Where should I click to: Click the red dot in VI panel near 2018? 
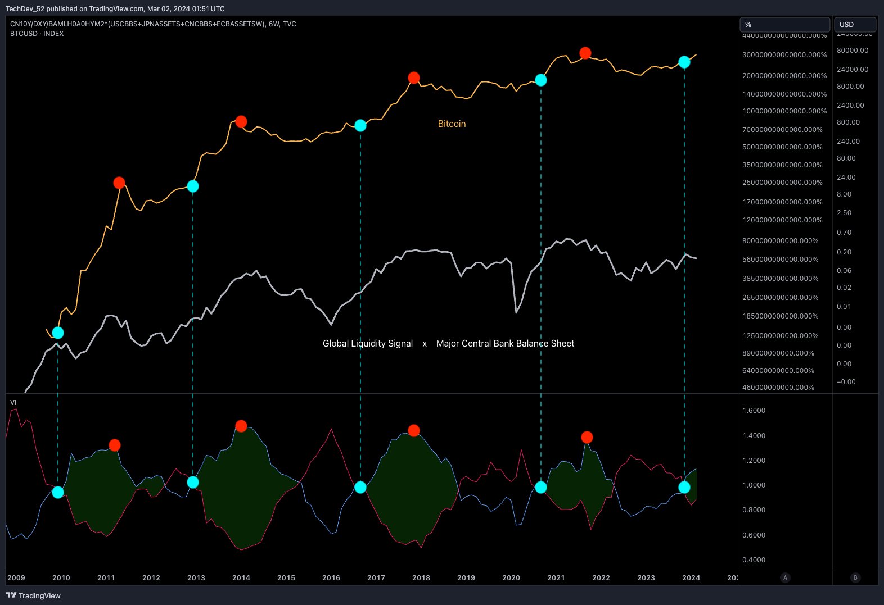pyautogui.click(x=413, y=430)
